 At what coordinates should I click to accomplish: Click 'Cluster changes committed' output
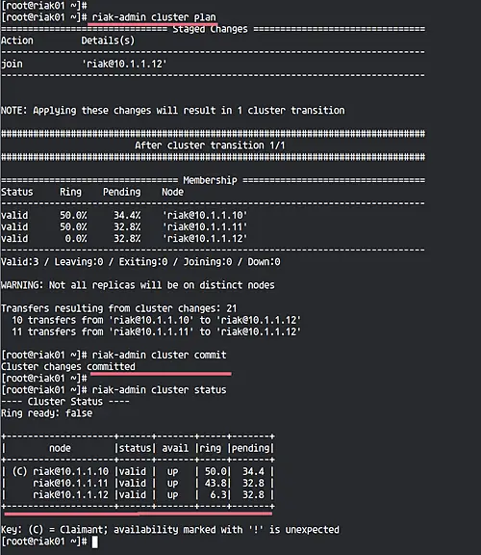point(68,367)
